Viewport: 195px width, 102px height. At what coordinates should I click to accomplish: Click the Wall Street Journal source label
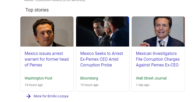(151, 78)
